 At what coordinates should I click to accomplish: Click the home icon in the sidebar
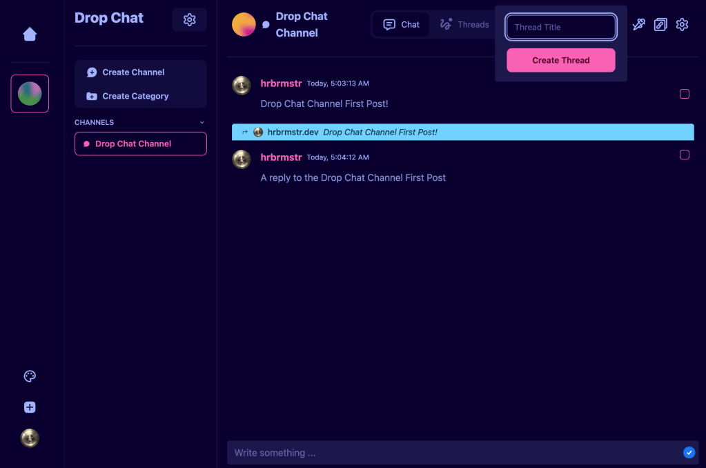(30, 35)
